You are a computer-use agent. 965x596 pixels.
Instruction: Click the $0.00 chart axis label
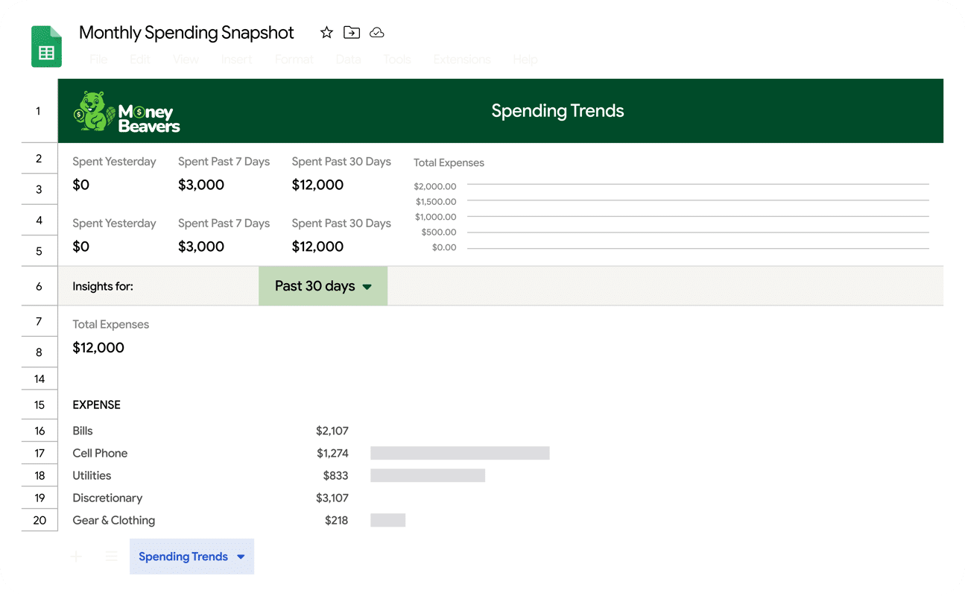tap(444, 247)
